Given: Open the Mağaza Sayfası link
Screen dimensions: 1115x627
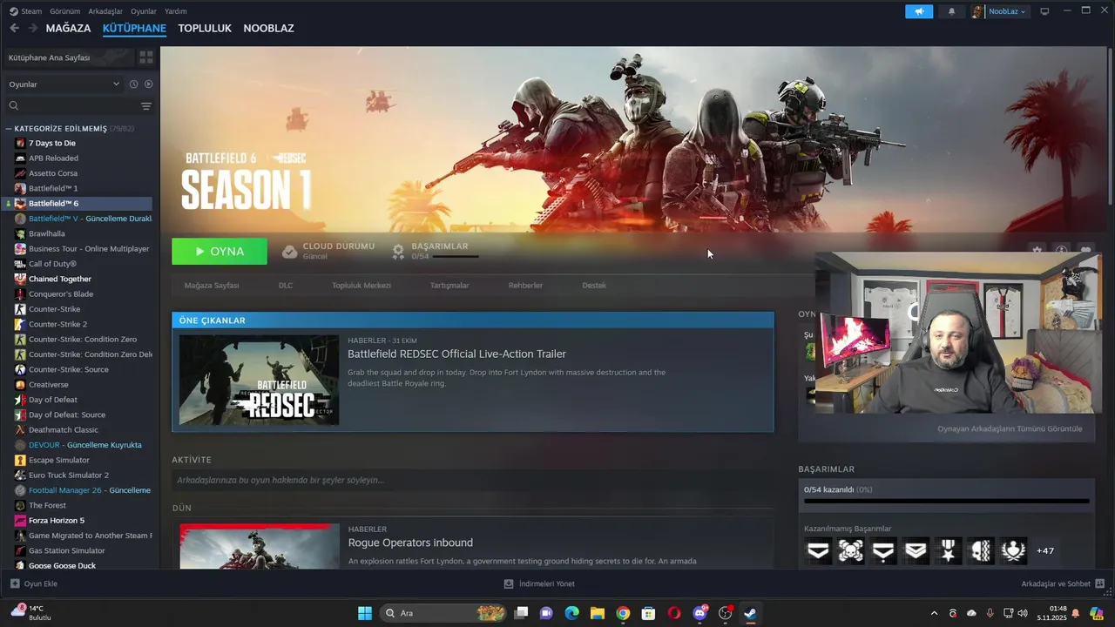Looking at the screenshot, I should point(212,286).
